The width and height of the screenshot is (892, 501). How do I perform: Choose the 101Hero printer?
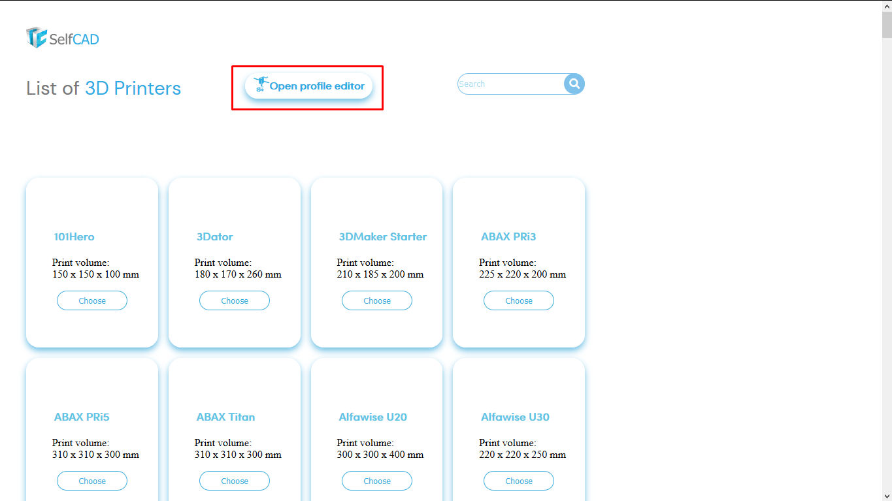point(92,300)
